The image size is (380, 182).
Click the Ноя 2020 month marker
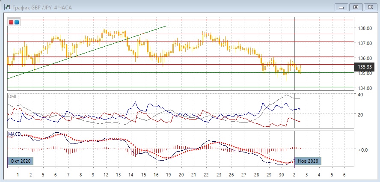click(x=307, y=161)
